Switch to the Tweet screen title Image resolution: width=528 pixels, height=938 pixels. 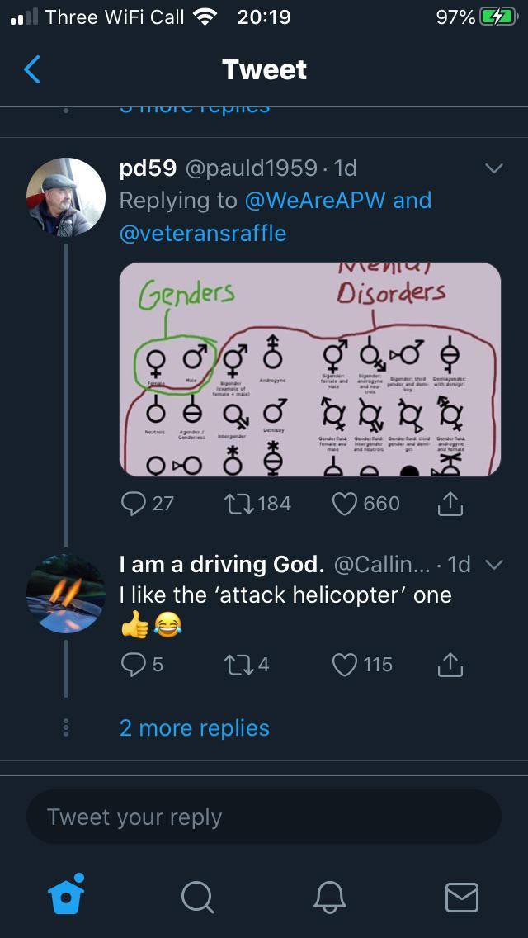(x=263, y=69)
